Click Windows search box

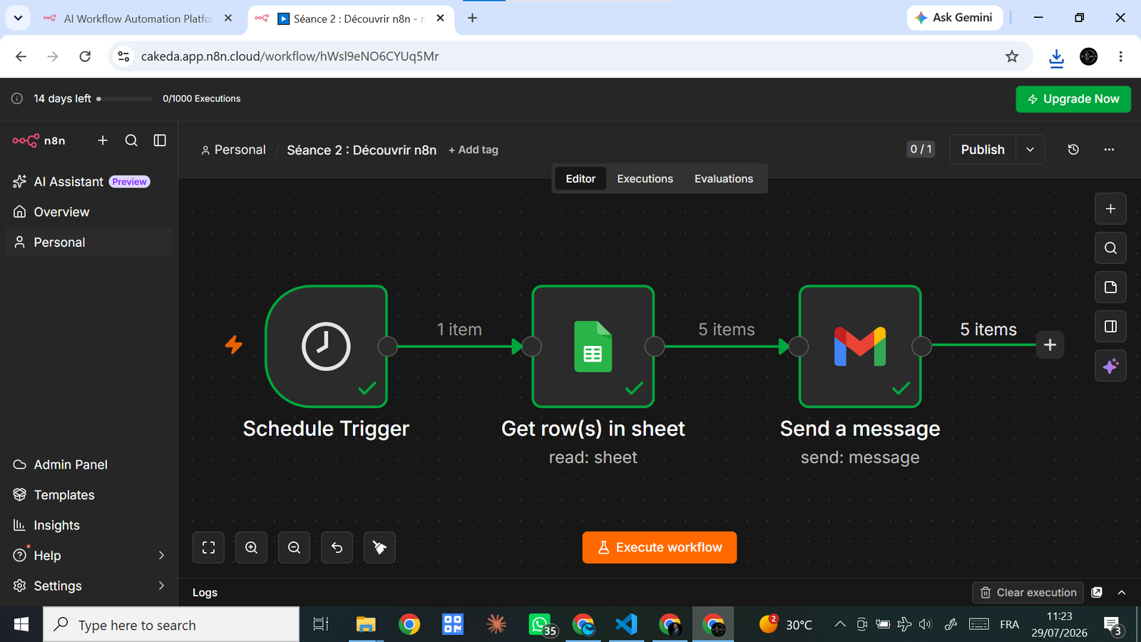(x=171, y=625)
